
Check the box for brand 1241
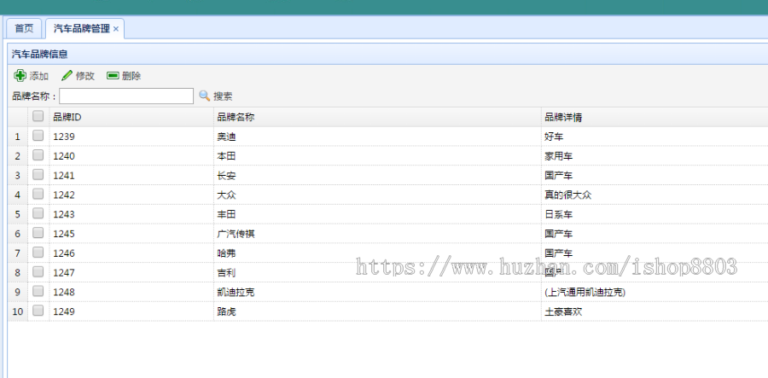click(x=38, y=175)
